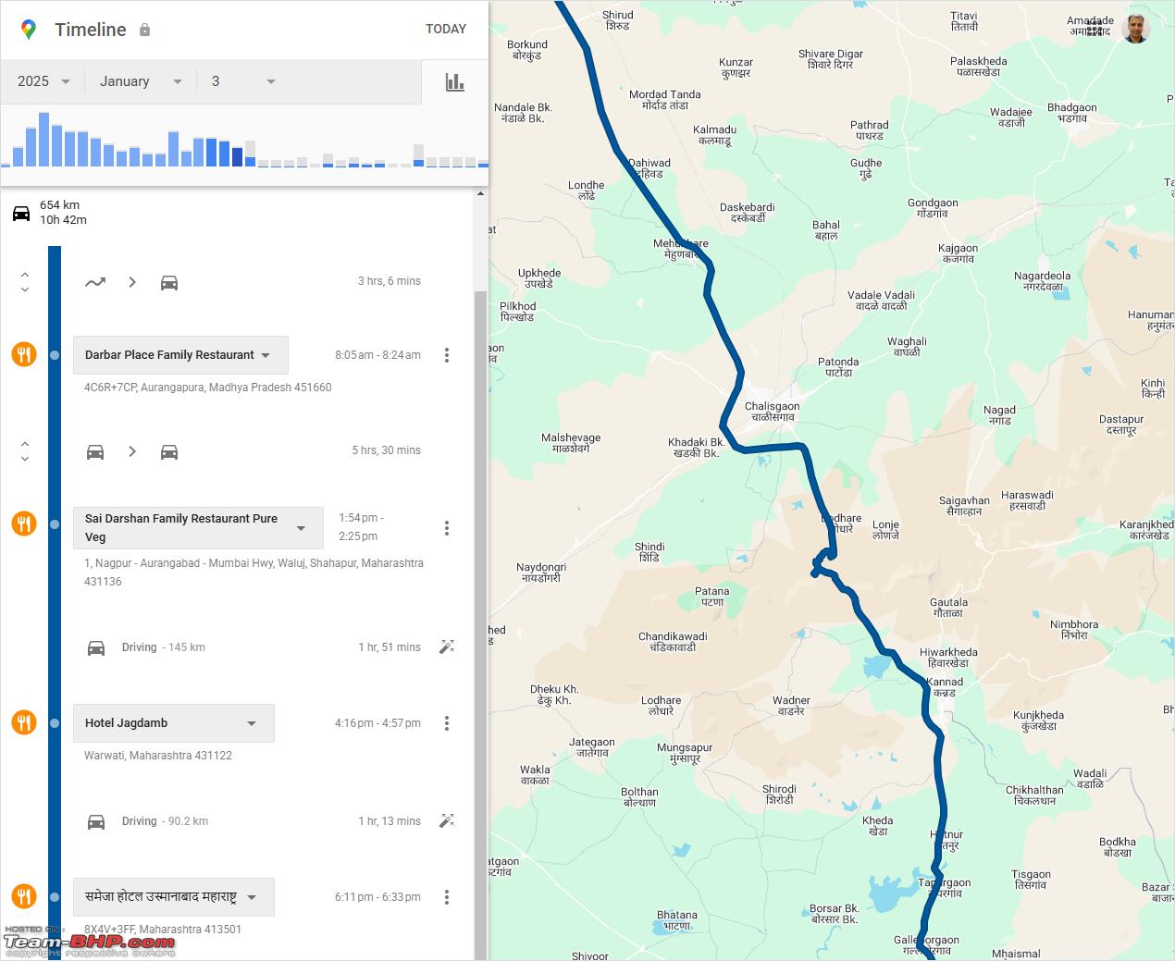The height and width of the screenshot is (961, 1175).
Task: Open the three-dot menu for Sai Darshan
Action: (x=447, y=528)
